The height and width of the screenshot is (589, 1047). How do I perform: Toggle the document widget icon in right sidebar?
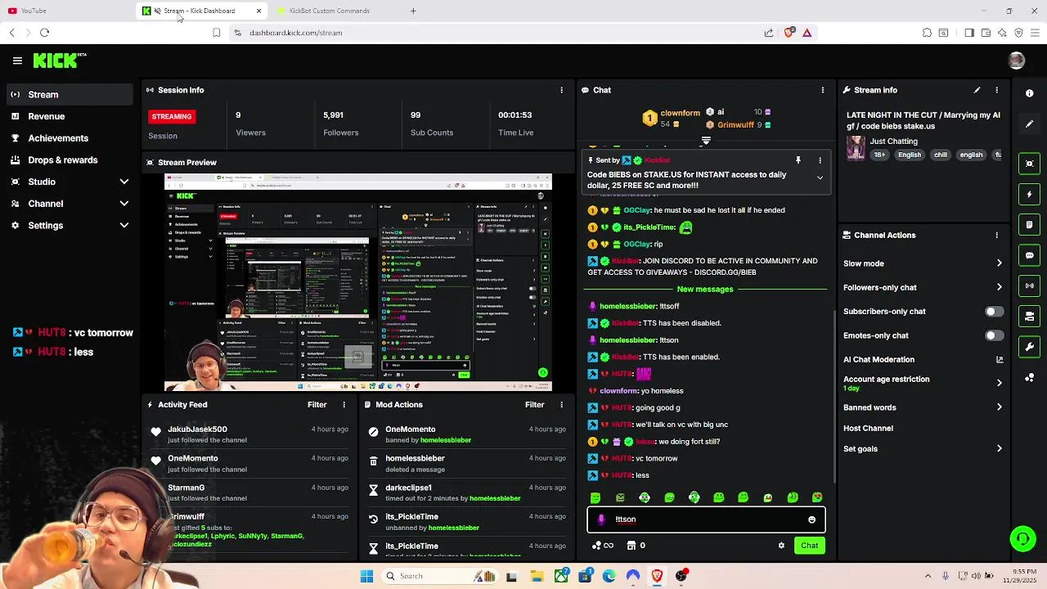pos(1030,225)
